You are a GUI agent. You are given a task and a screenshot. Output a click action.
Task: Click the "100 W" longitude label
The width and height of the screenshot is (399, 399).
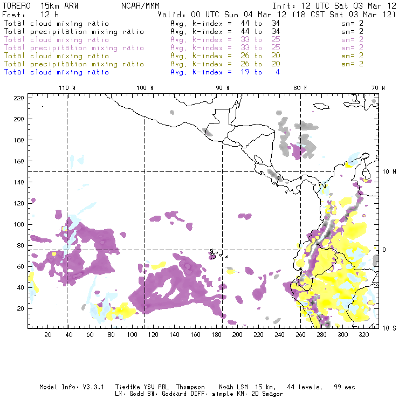(x=145, y=88)
